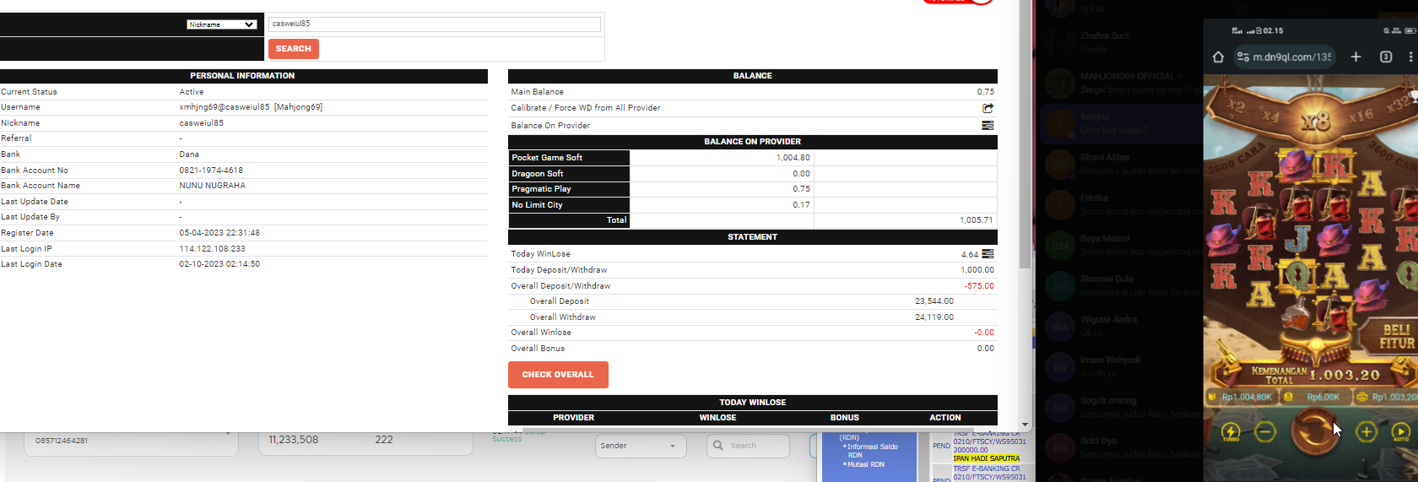This screenshot has height=482, width=1418.
Task: Tap the Rp6,00K bet amount in the game
Action: point(1323,397)
